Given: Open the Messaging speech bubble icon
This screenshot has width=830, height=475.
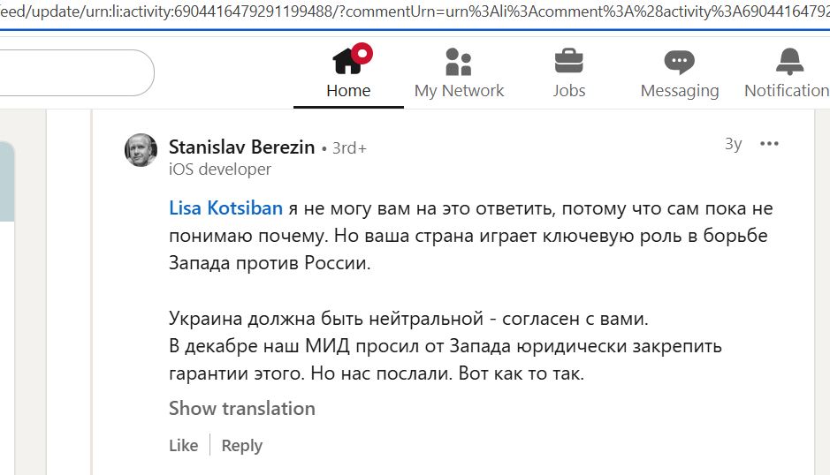Looking at the screenshot, I should (679, 62).
